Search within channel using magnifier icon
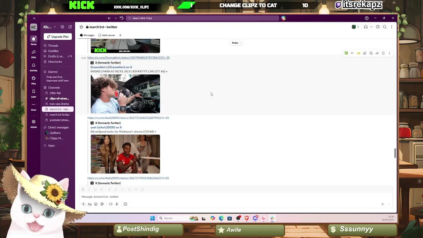 (x=385, y=27)
